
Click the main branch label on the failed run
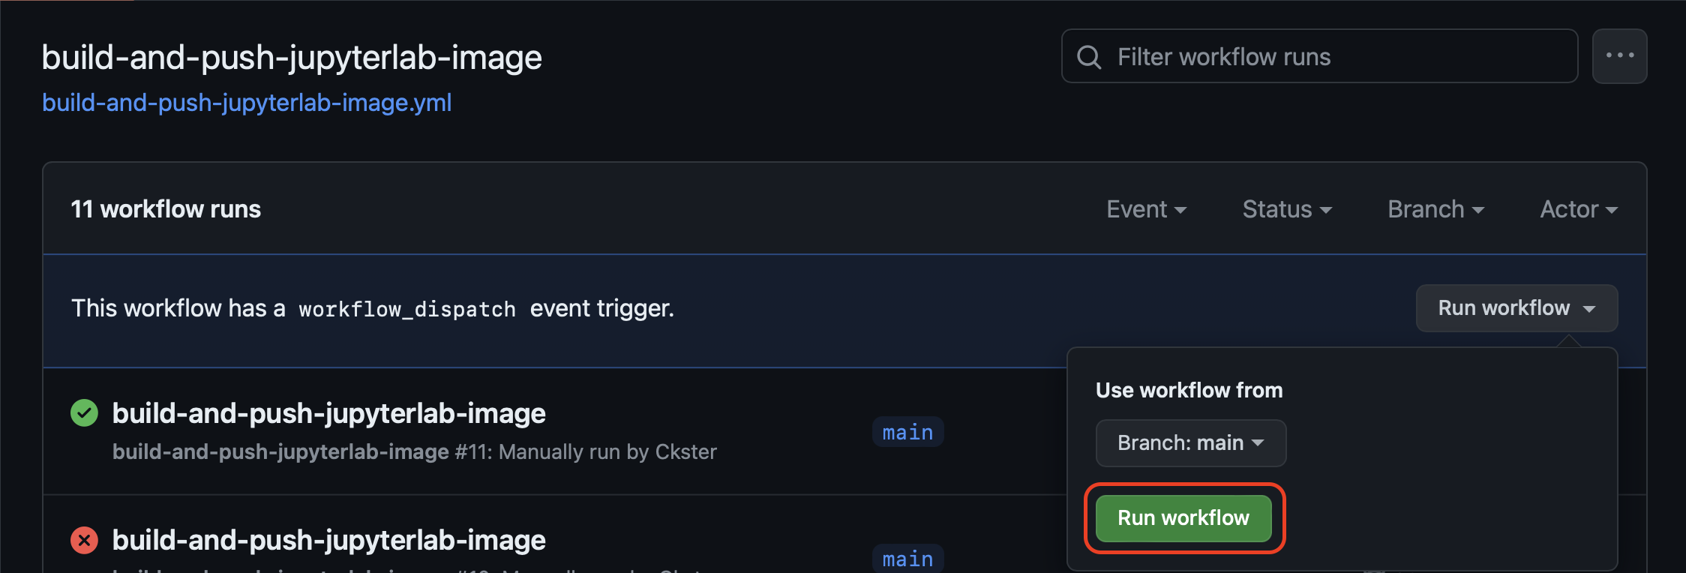(x=907, y=558)
